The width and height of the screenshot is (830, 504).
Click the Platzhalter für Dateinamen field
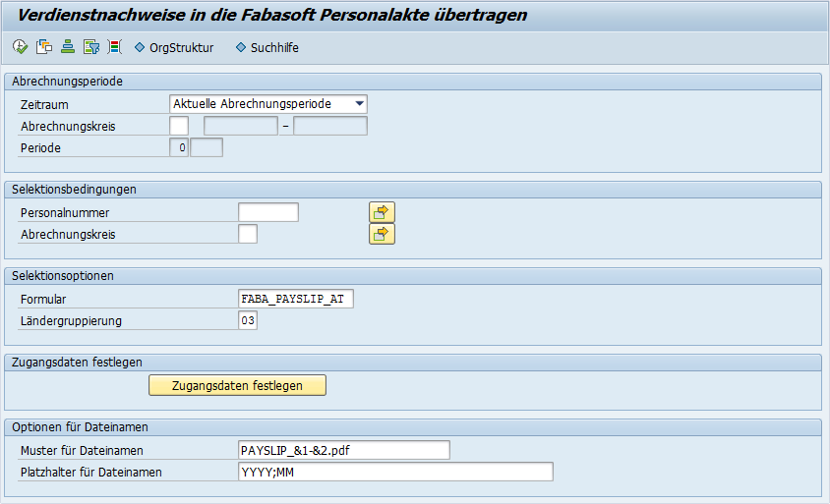click(395, 472)
